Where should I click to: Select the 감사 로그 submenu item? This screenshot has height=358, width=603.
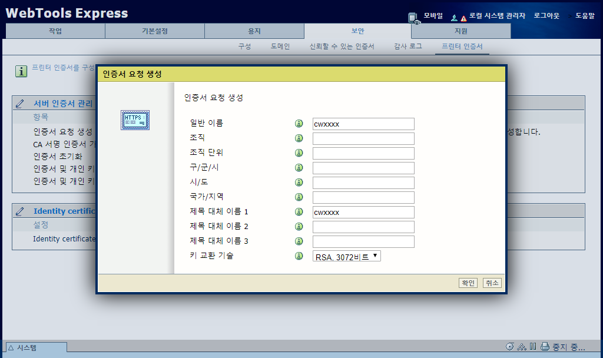click(x=407, y=46)
